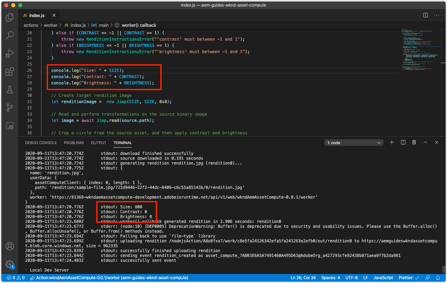Click the Prettier status bar item
This screenshot has height=283, width=447.
[408, 277]
